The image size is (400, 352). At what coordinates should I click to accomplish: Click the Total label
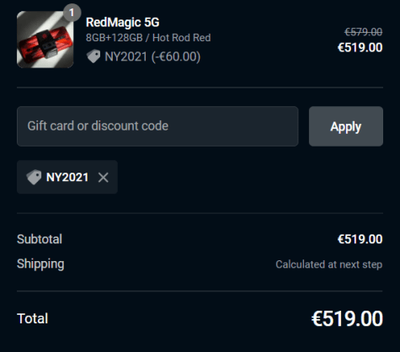coord(33,318)
